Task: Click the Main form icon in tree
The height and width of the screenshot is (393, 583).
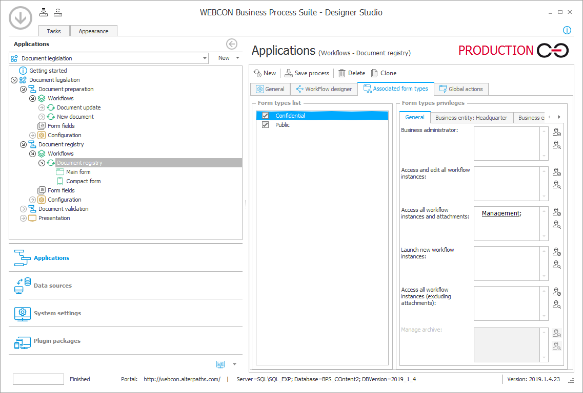Action: [60, 172]
